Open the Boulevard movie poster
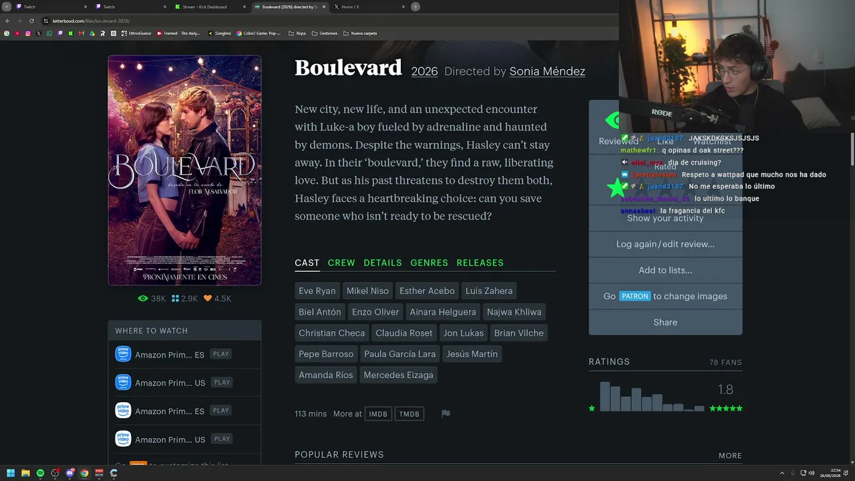The width and height of the screenshot is (855, 481). pos(184,170)
